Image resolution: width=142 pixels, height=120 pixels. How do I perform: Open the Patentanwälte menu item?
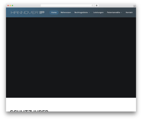click(114, 12)
